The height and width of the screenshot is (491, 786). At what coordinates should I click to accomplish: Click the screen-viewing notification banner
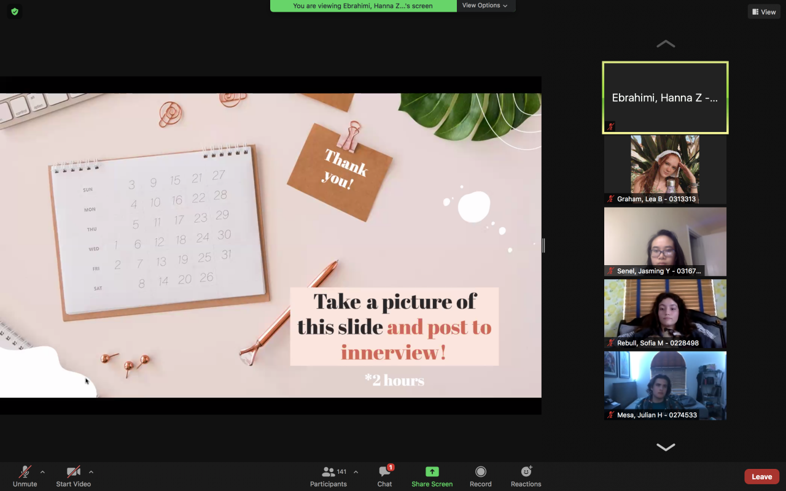pyautogui.click(x=363, y=6)
